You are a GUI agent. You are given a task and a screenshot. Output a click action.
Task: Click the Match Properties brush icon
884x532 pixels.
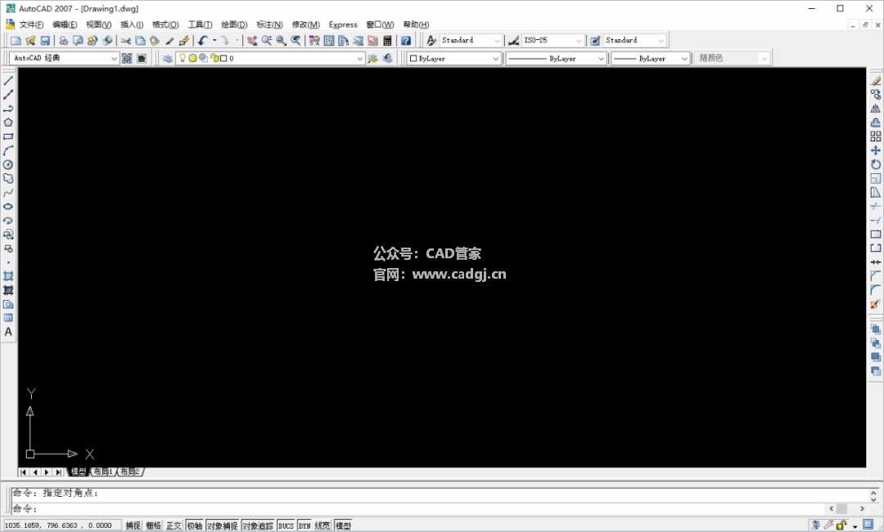click(169, 41)
